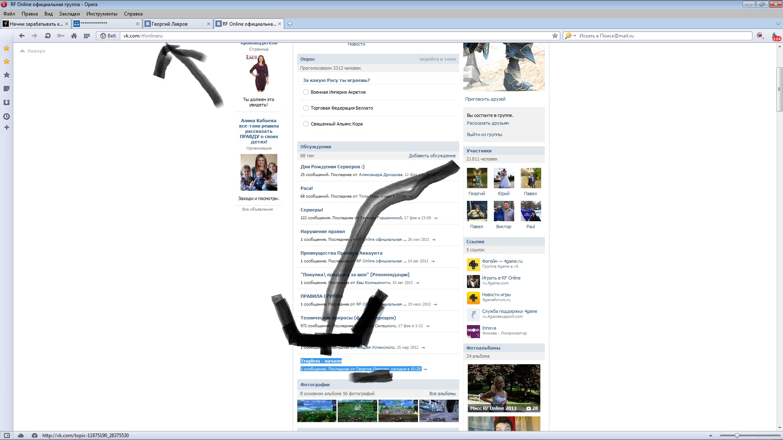Click Добавить обсуждение link
The height and width of the screenshot is (440, 783).
432,156
